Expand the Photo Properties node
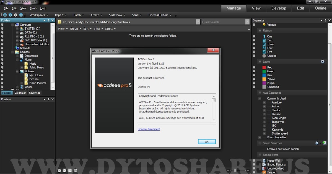This screenshot has width=332, height=174. [x=260, y=137]
